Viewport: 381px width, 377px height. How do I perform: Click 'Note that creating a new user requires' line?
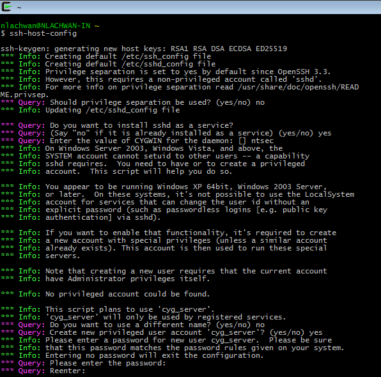[x=164, y=271]
